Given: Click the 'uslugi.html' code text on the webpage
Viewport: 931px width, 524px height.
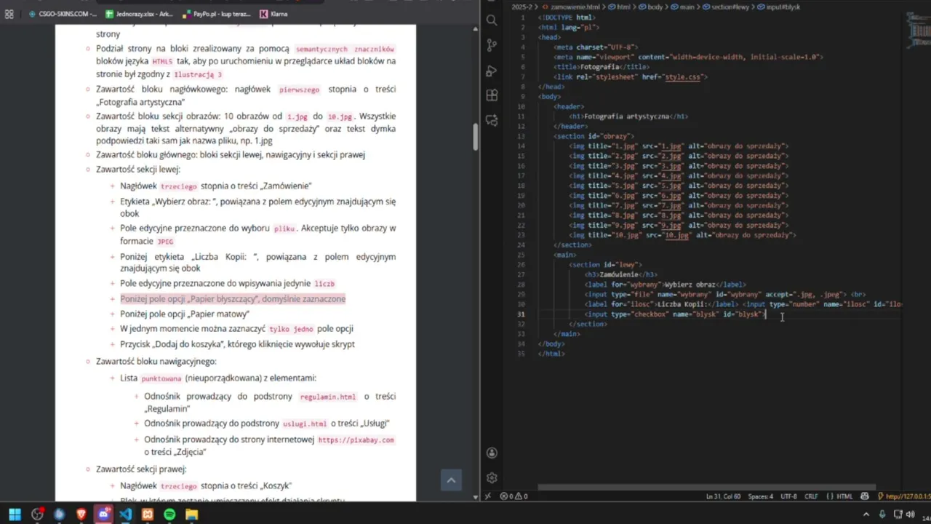Looking at the screenshot, I should [x=305, y=424].
